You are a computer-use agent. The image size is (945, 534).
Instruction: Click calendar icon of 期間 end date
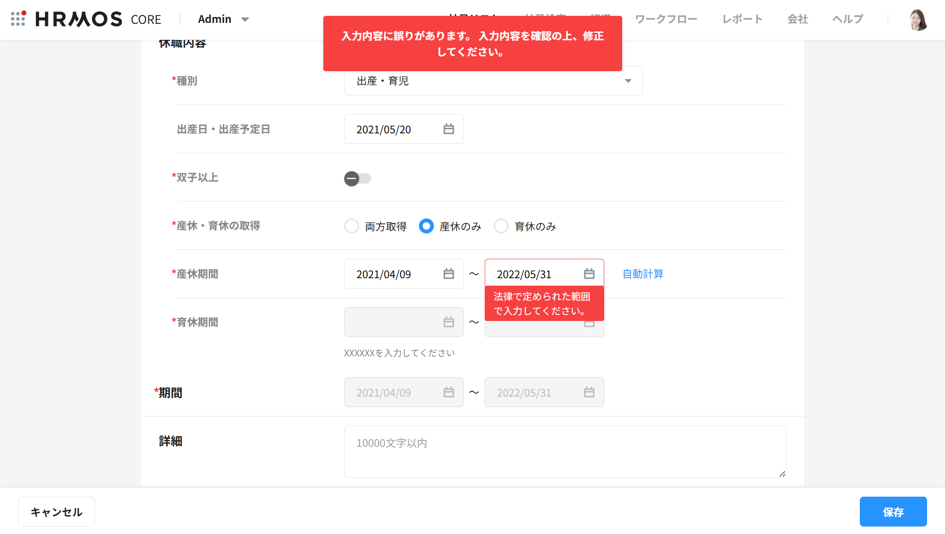(x=589, y=393)
